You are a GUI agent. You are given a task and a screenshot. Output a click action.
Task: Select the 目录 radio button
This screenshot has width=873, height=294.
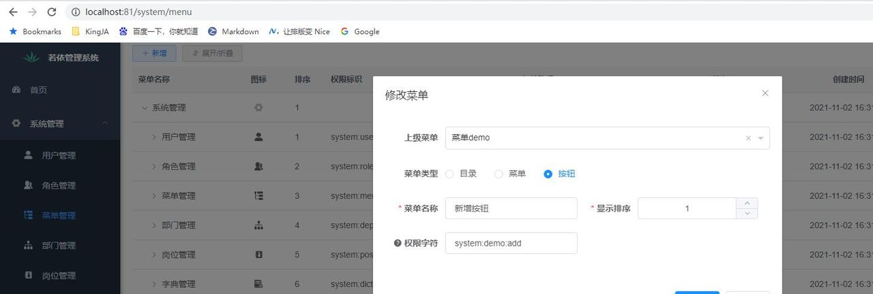pyautogui.click(x=449, y=174)
